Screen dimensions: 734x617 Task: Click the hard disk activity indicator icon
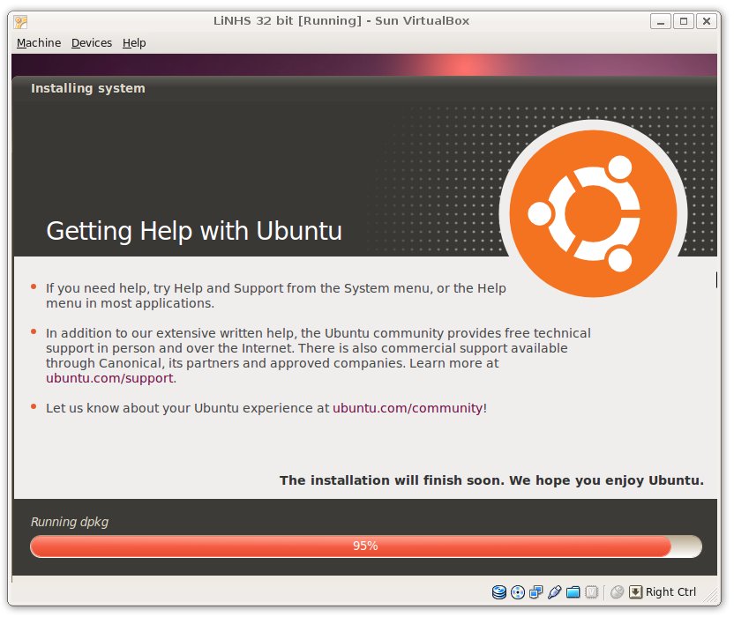[499, 592]
